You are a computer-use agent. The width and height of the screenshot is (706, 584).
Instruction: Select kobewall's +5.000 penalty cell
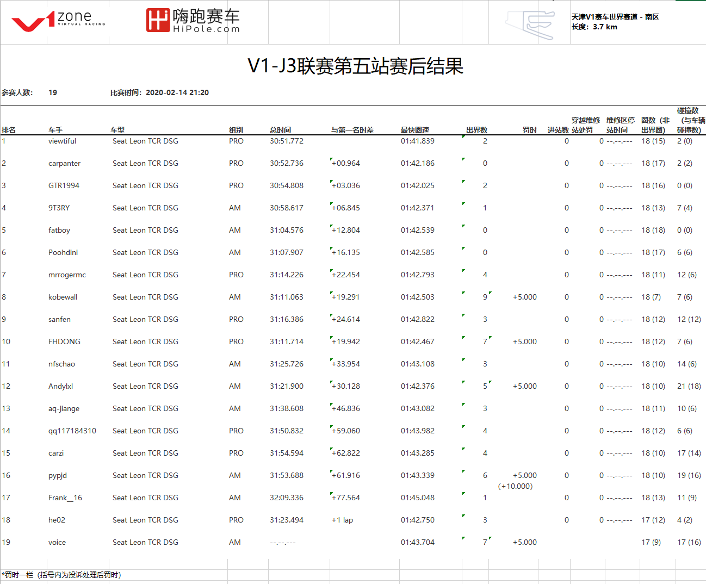pos(524,297)
